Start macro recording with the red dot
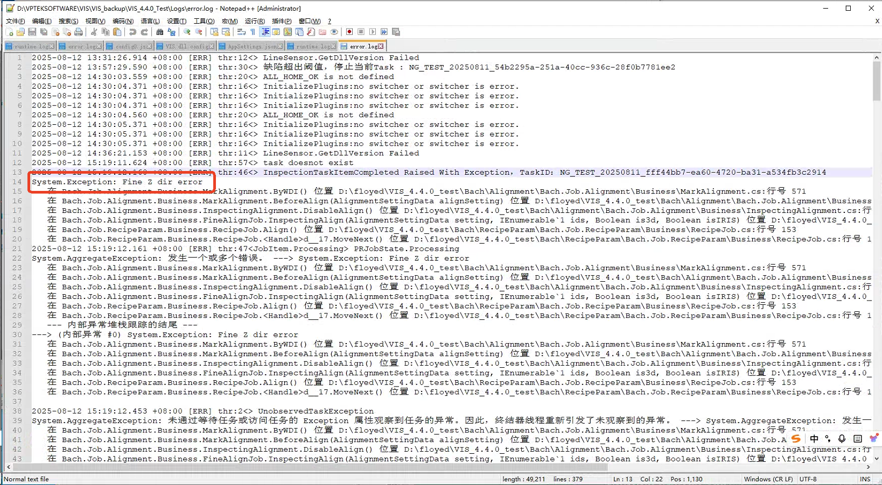882x485 pixels. coord(349,32)
